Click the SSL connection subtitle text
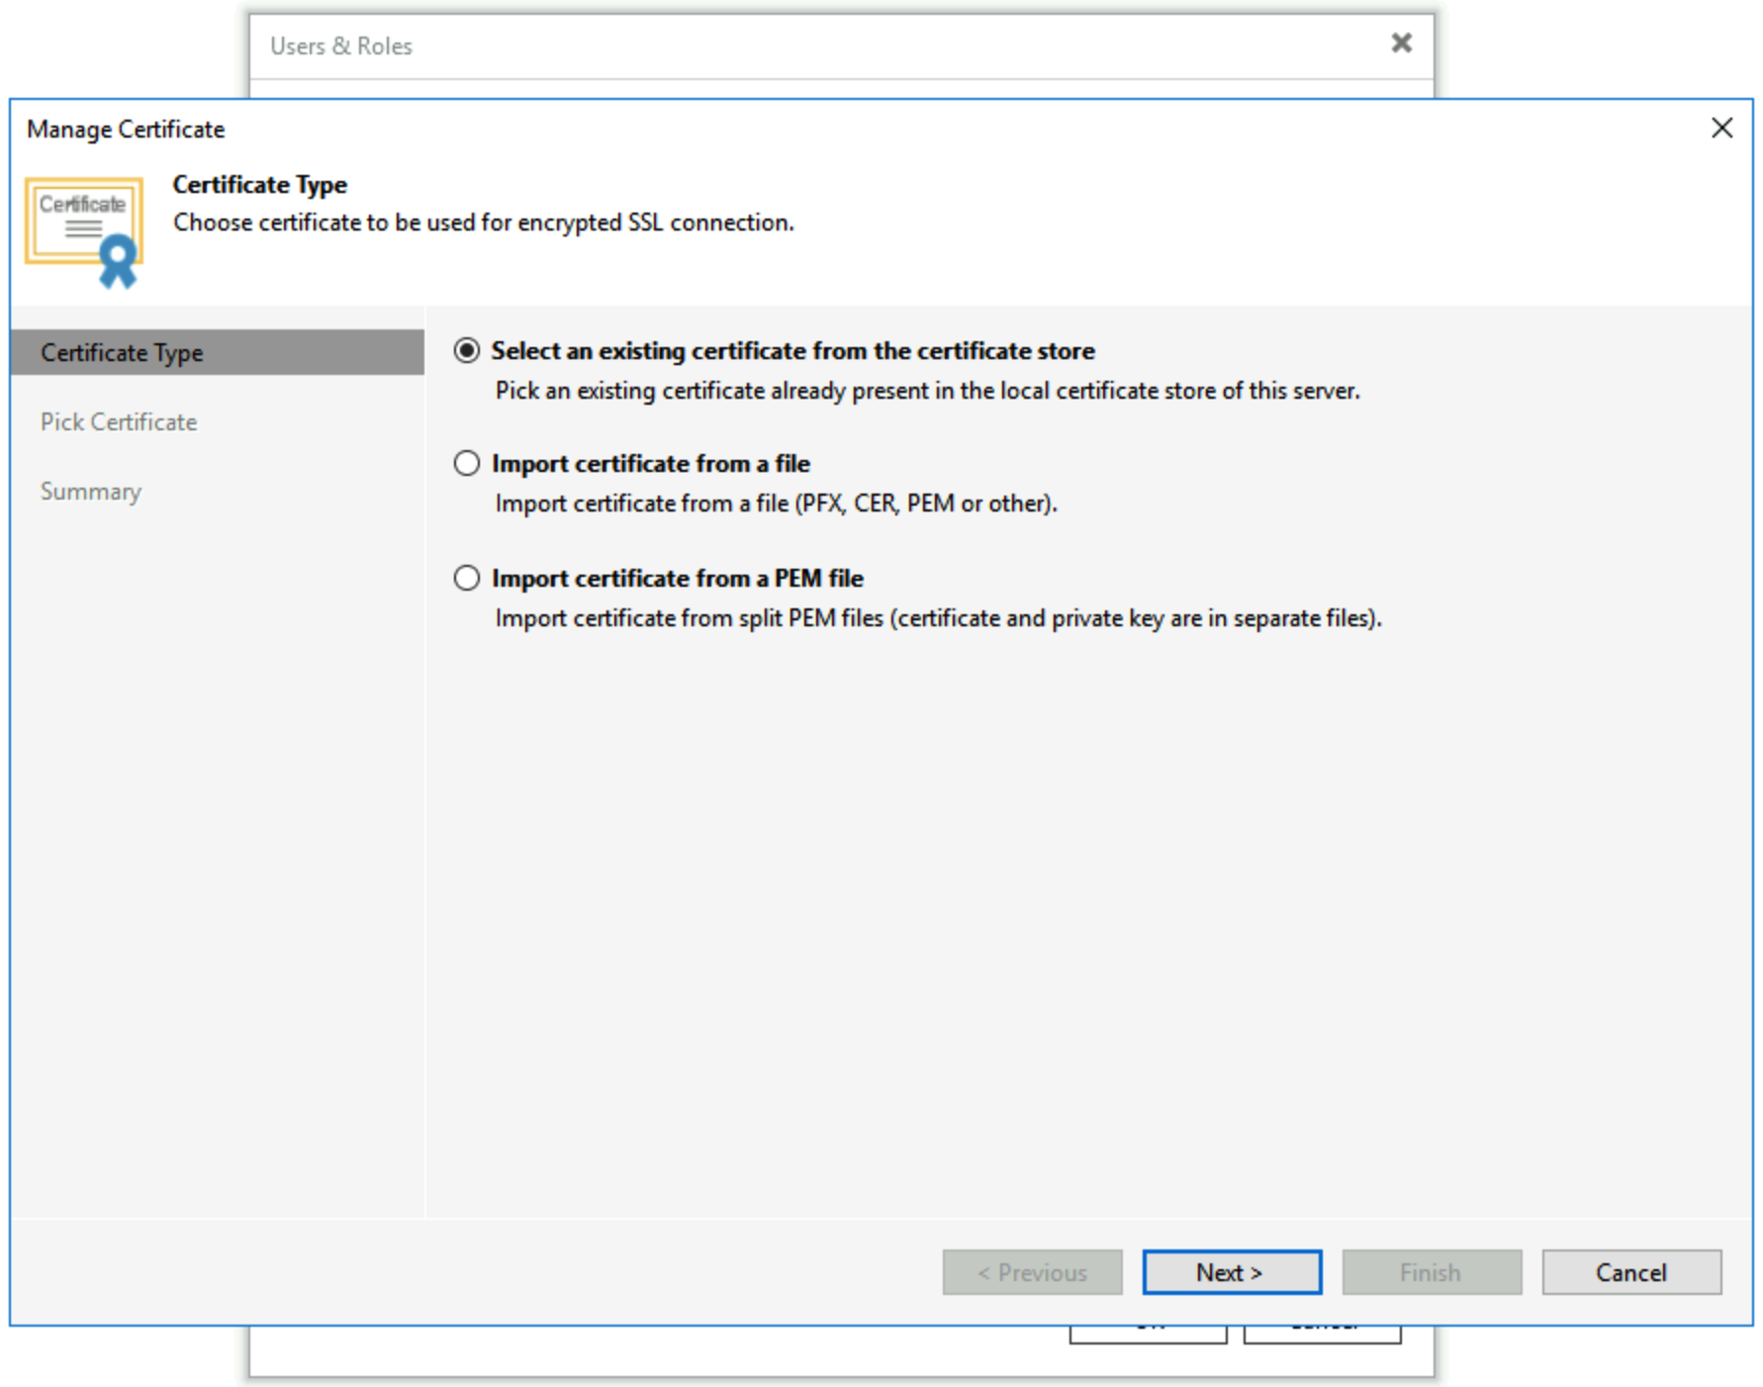The height and width of the screenshot is (1387, 1763). 484,223
